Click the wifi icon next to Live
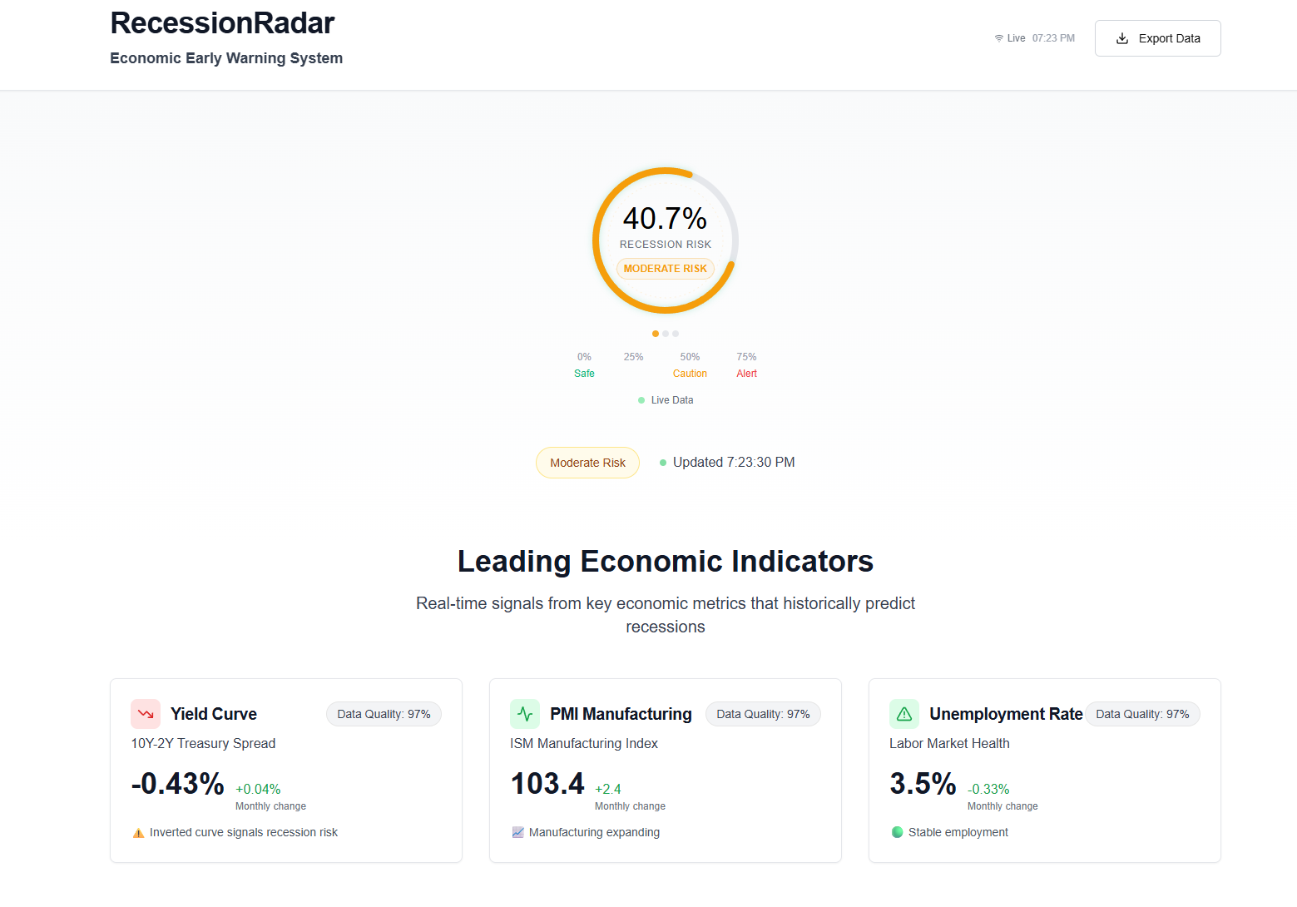Screen dimensions: 1297x907 pos(998,37)
